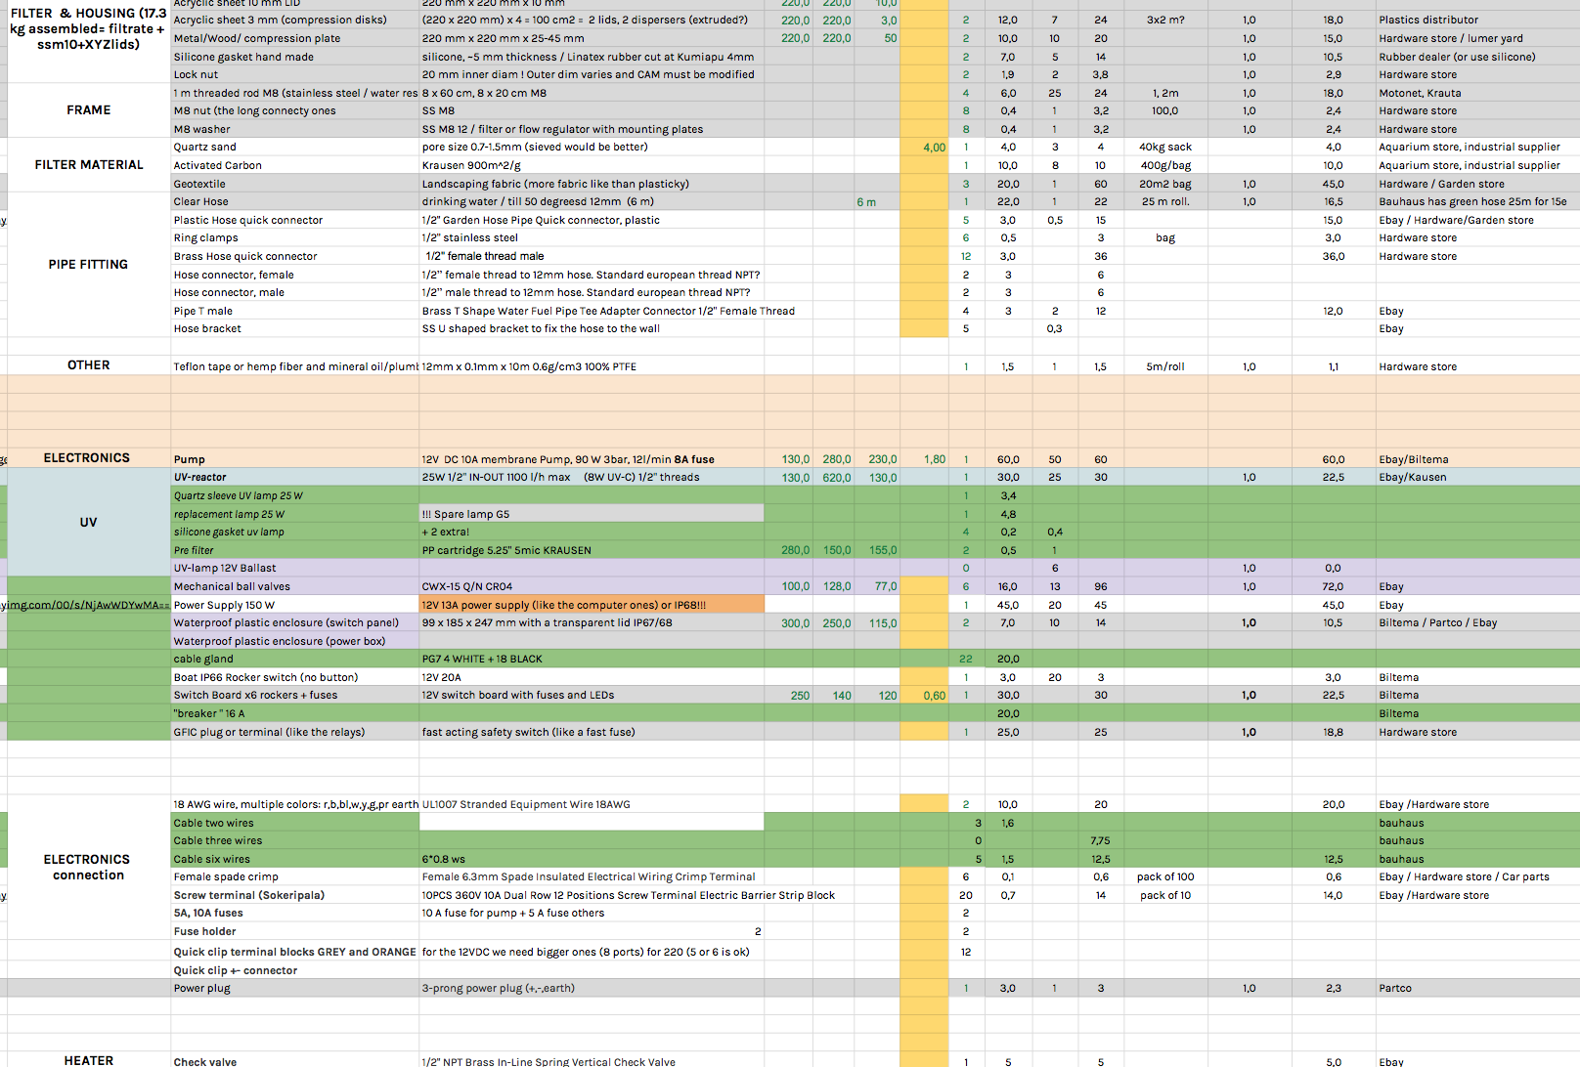Select the PIPE FITTING category label

point(89,265)
